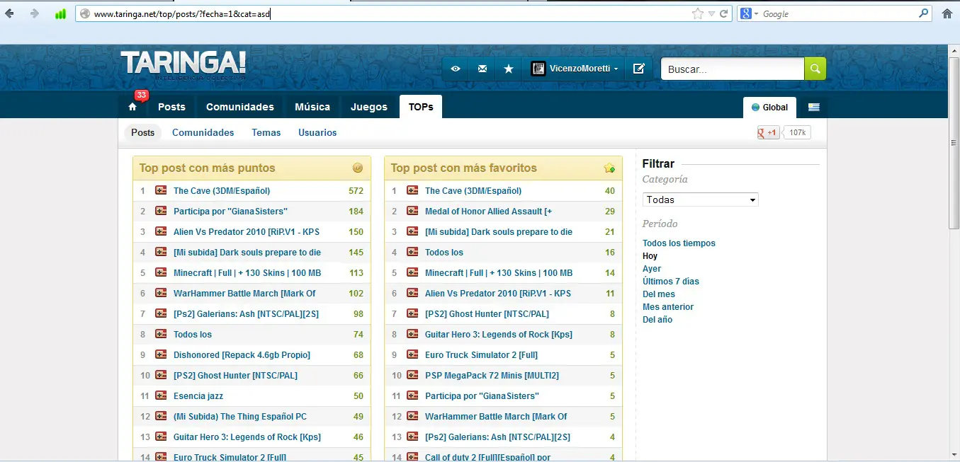Select the Posts sub-tab
Image resolution: width=960 pixels, height=462 pixels.
142,132
